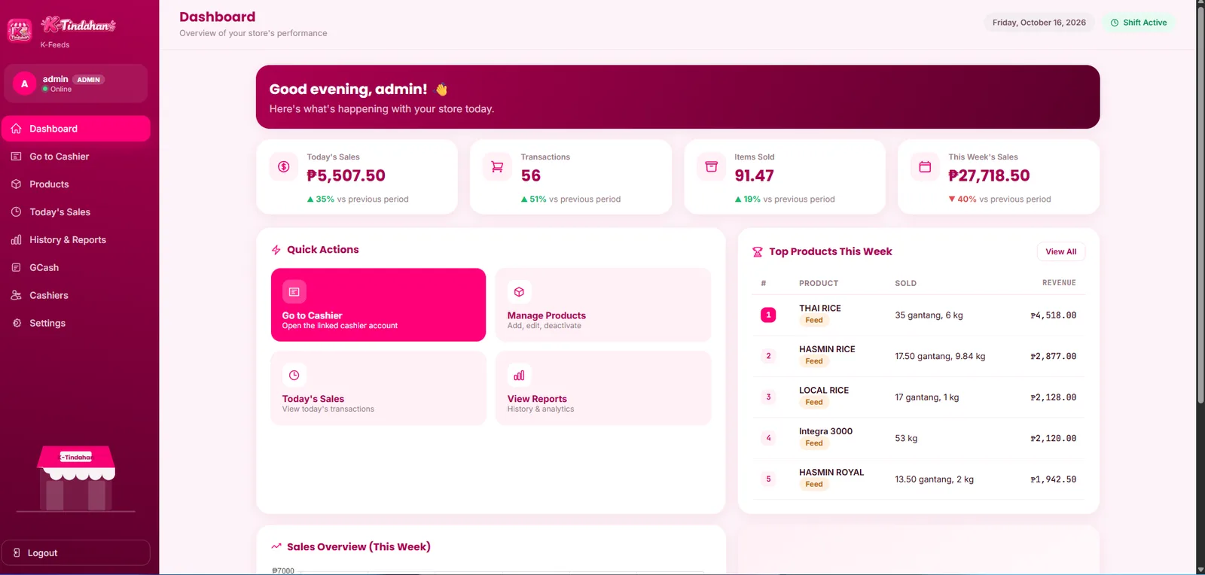Screen dimensions: 1205x575
Task: Click the lightning icon beside Quick Actions
Action: pos(276,250)
